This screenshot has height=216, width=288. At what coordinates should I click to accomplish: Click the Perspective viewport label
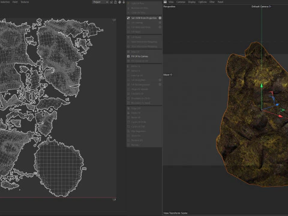click(x=169, y=7)
